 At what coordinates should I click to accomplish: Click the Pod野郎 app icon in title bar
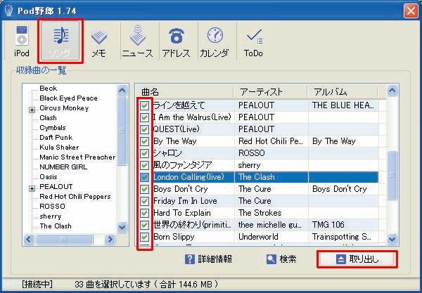click(8, 11)
